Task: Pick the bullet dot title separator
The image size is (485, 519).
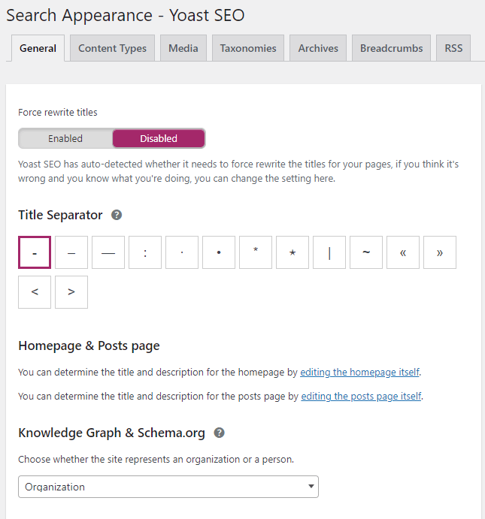Action: point(219,252)
